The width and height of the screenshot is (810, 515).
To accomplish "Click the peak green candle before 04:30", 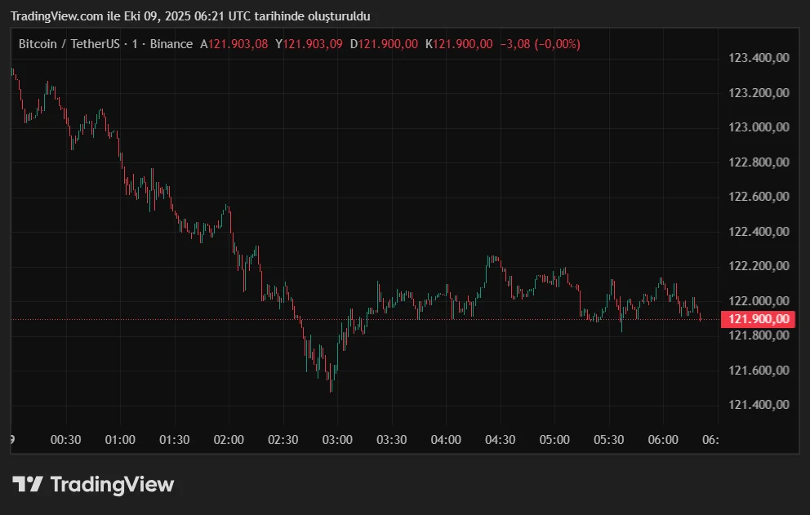I will pyautogui.click(x=490, y=261).
